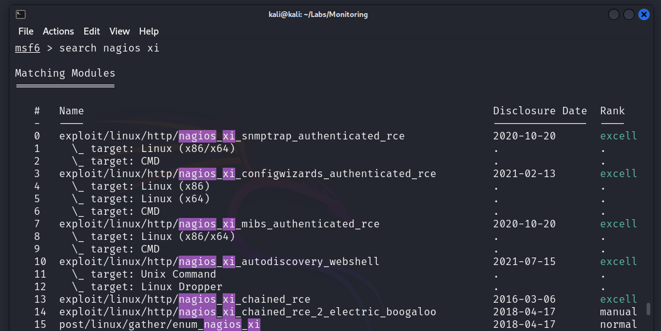Click the nagios_xi_chained_rce_2_electric_boogaloo module text
The image size is (661, 331).
pyautogui.click(x=247, y=312)
